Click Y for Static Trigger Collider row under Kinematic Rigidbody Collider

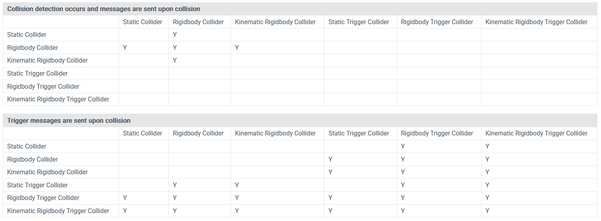pyautogui.click(x=237, y=185)
